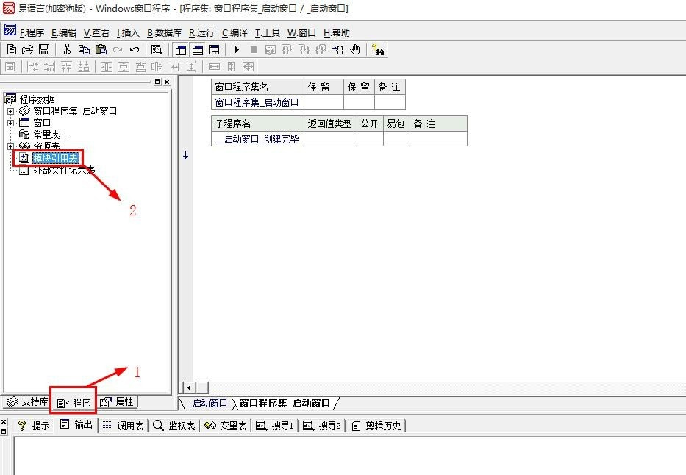Open the 剪辑历史 bottom tab

(376, 426)
